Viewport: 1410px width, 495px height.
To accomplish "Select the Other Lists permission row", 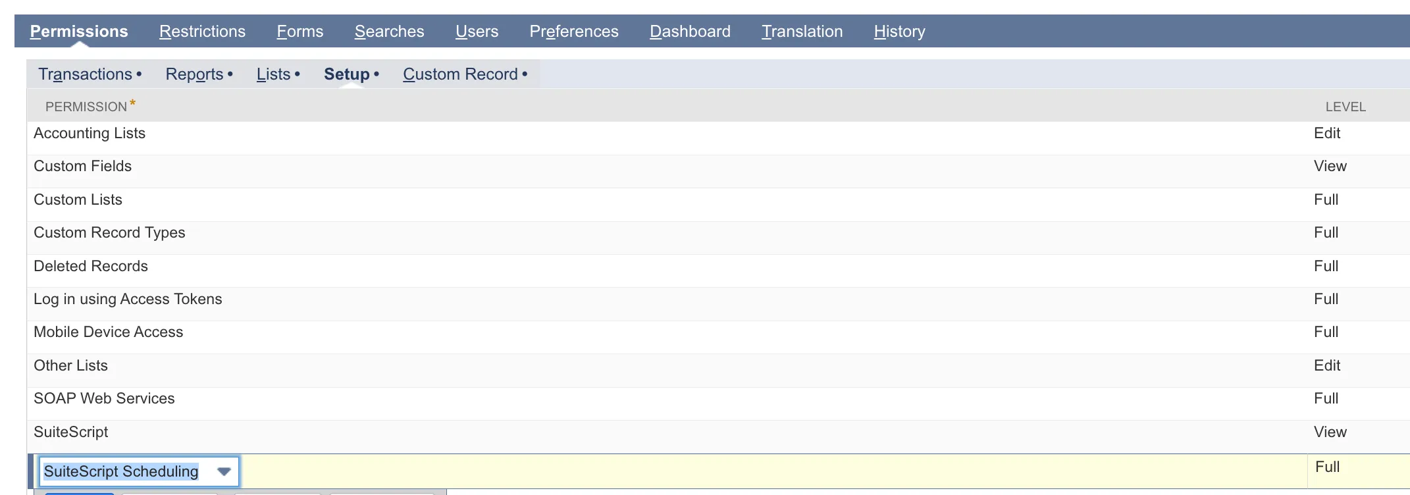I will 718,371.
